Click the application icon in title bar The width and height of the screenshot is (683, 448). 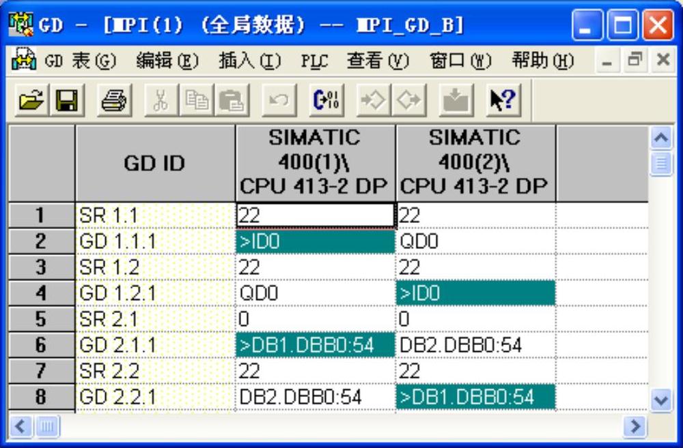20,24
